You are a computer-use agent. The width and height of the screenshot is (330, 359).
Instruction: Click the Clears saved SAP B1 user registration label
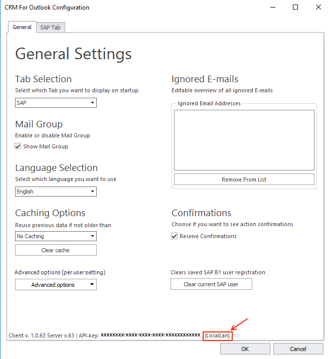pyautogui.click(x=218, y=272)
